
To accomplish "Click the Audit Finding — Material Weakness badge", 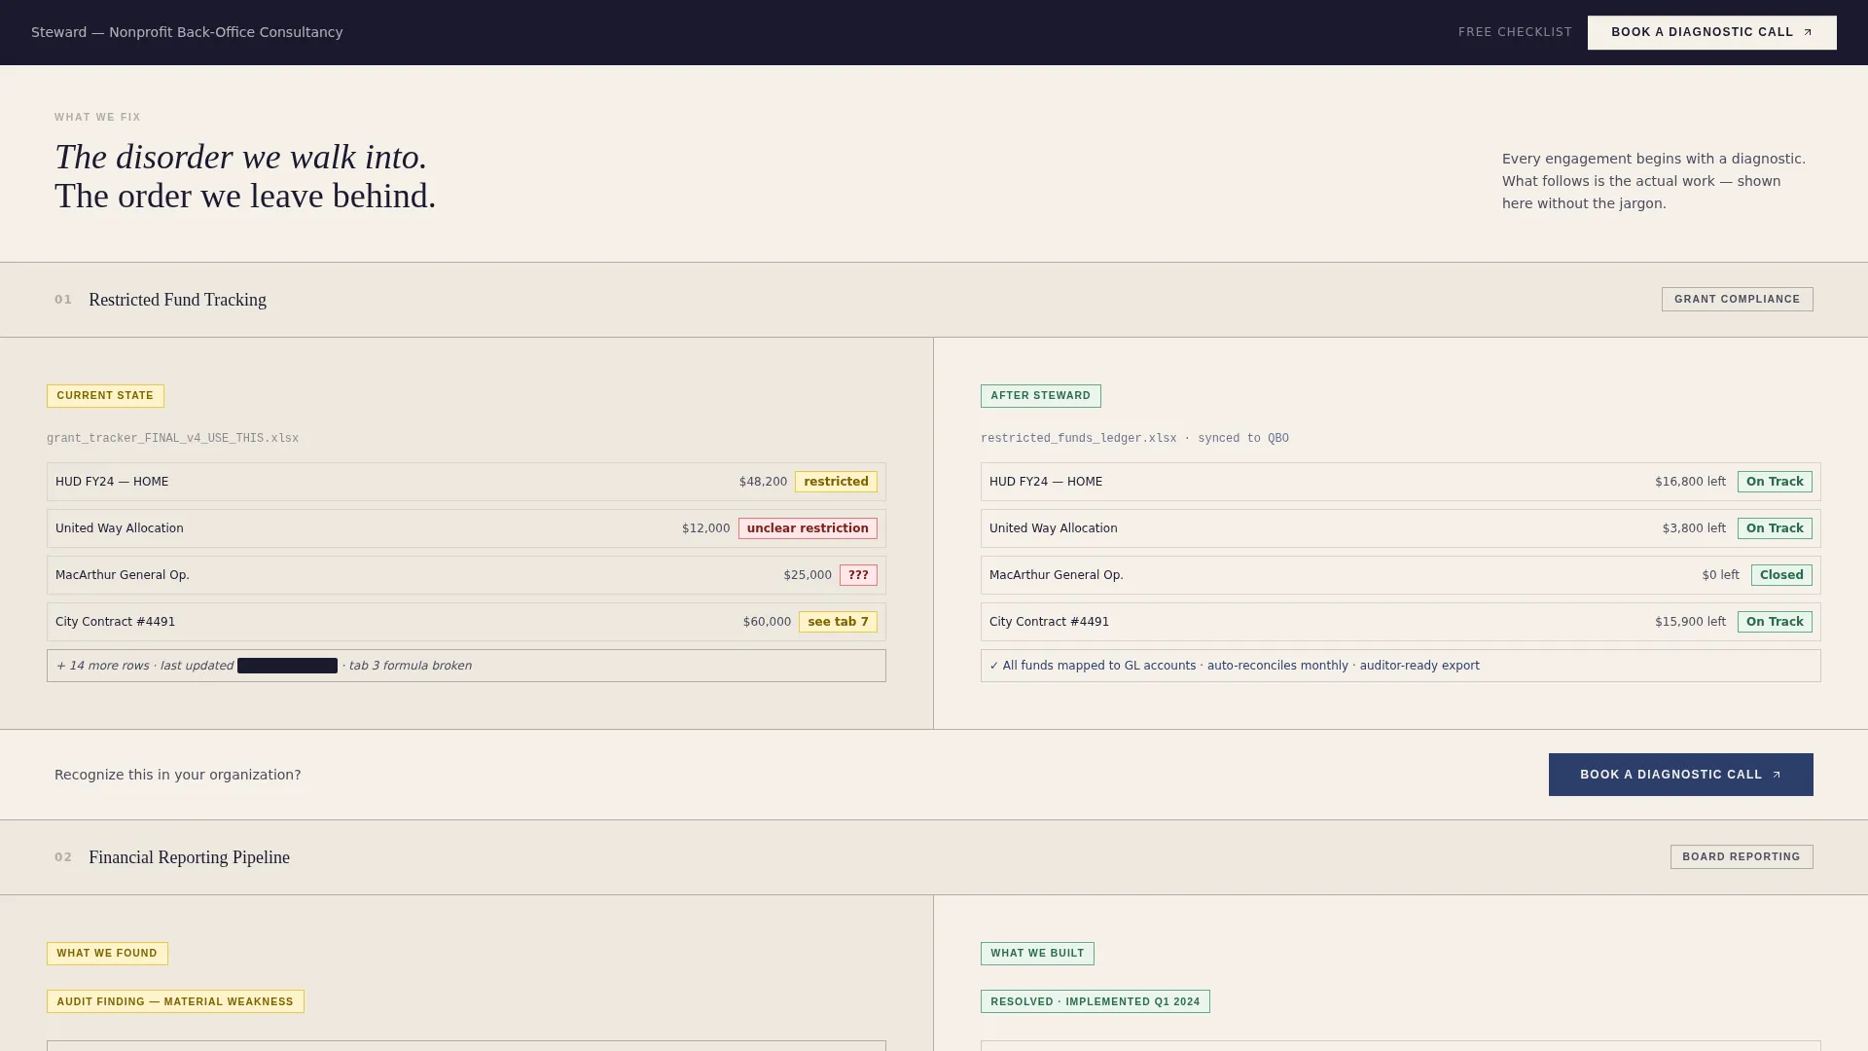I will tap(175, 1001).
